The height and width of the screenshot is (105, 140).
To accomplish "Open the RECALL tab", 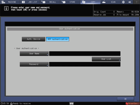I will (x=50, y=2).
